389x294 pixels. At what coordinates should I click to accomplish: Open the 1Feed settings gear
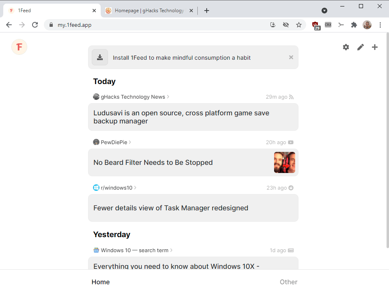(x=346, y=47)
